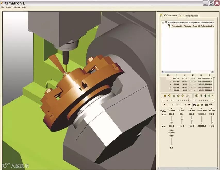Click the keyboard-shaped icon in playback row

click(x=206, y=105)
